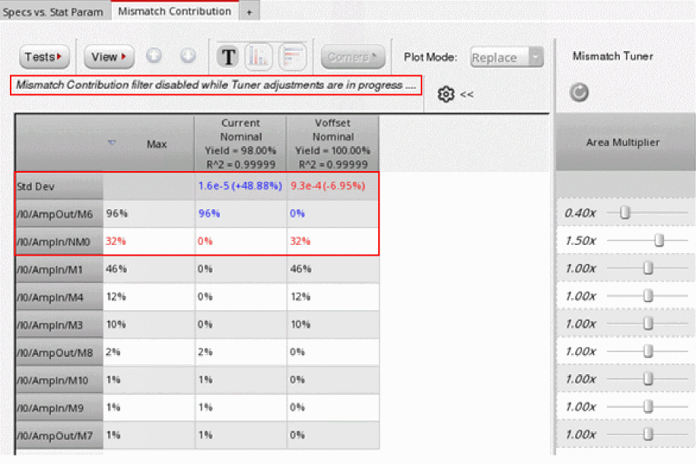This screenshot has width=696, height=464.
Task: Select row /I0/AmpIn/M10
Action: click(59, 380)
